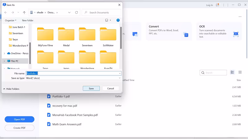
Task: Open the dialog help icon
Action: (118, 20)
